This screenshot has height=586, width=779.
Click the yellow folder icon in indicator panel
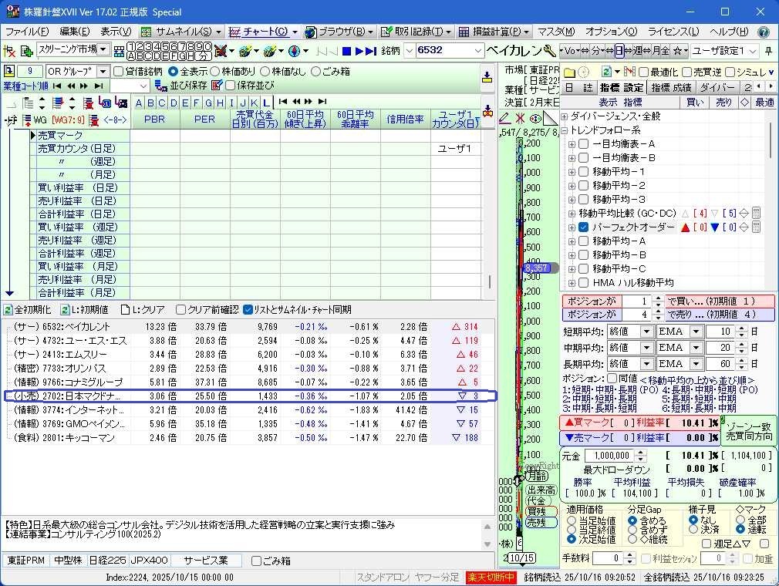point(568,72)
